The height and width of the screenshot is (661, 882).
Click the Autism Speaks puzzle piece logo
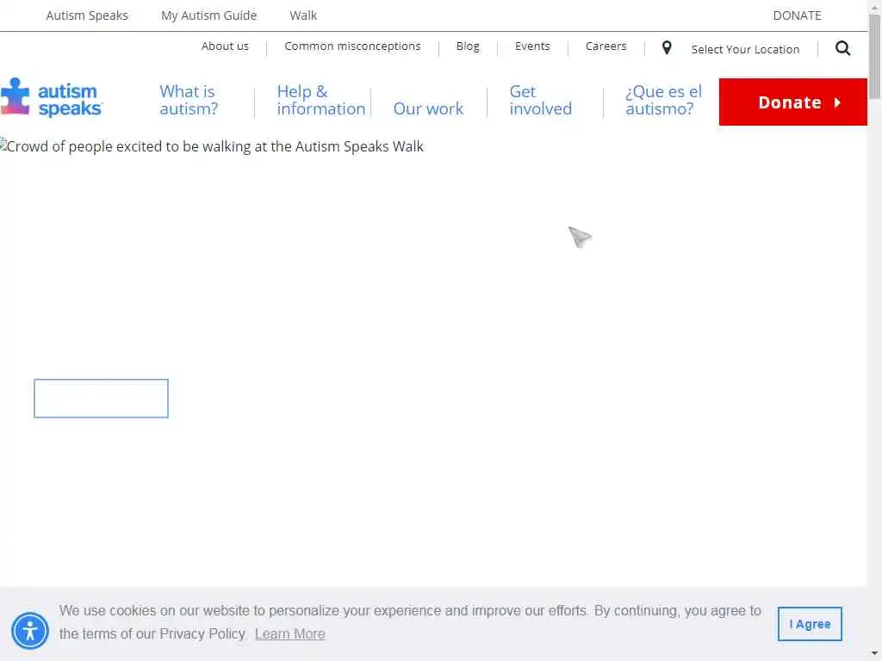[52, 98]
